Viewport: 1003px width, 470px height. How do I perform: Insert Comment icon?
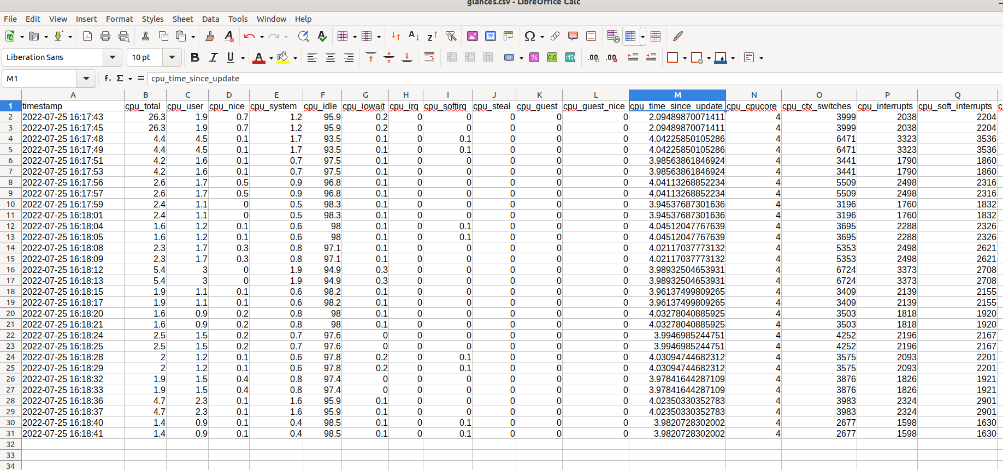click(573, 37)
